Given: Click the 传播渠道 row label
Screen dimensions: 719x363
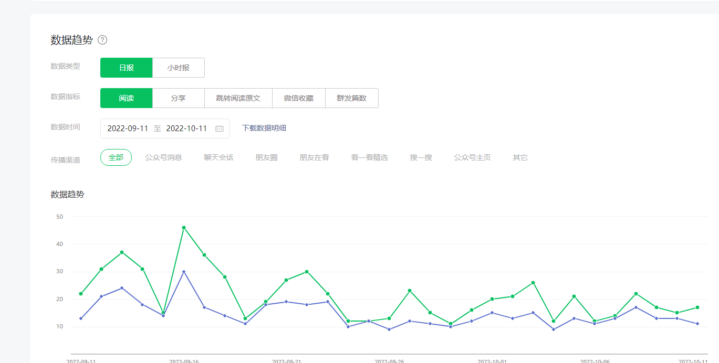Looking at the screenshot, I should [x=66, y=159].
